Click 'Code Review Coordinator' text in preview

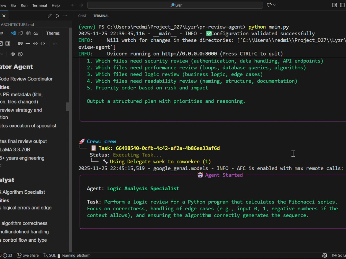[26, 79]
